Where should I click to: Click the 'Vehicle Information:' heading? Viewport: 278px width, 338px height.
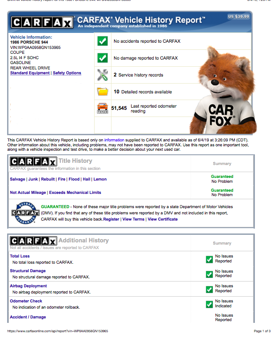(31, 37)
